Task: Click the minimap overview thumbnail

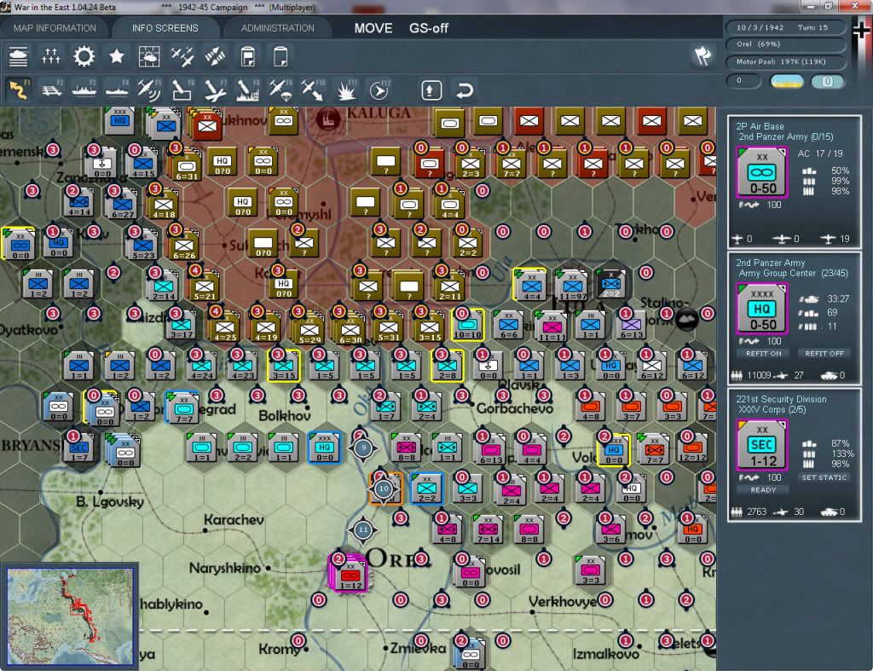Action: pos(70,616)
